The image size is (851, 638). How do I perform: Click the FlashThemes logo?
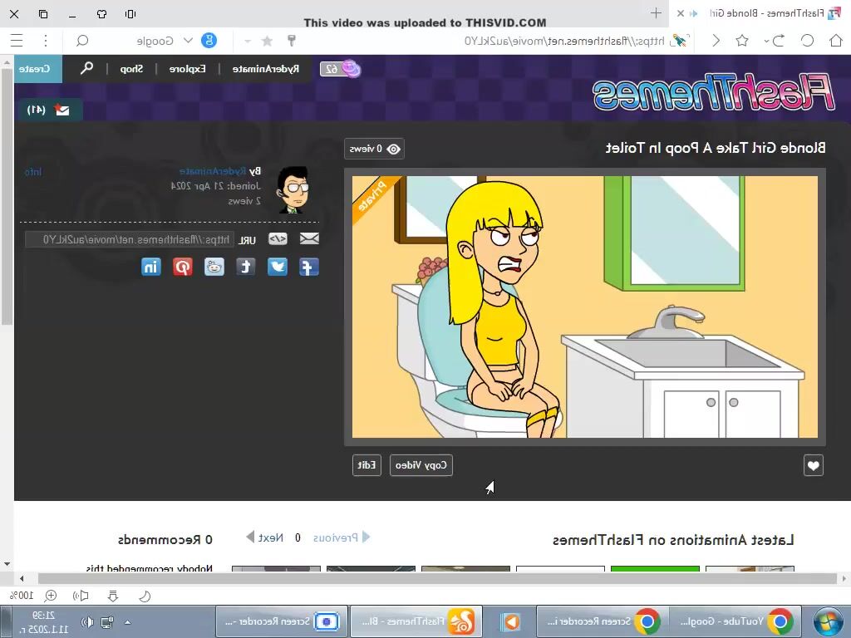click(713, 91)
